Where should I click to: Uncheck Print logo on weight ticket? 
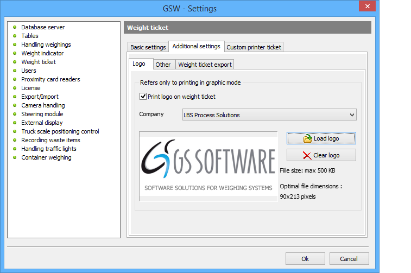(143, 97)
